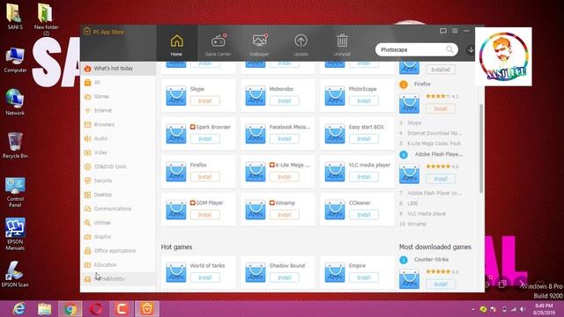Open the Game Center tab

tap(218, 45)
